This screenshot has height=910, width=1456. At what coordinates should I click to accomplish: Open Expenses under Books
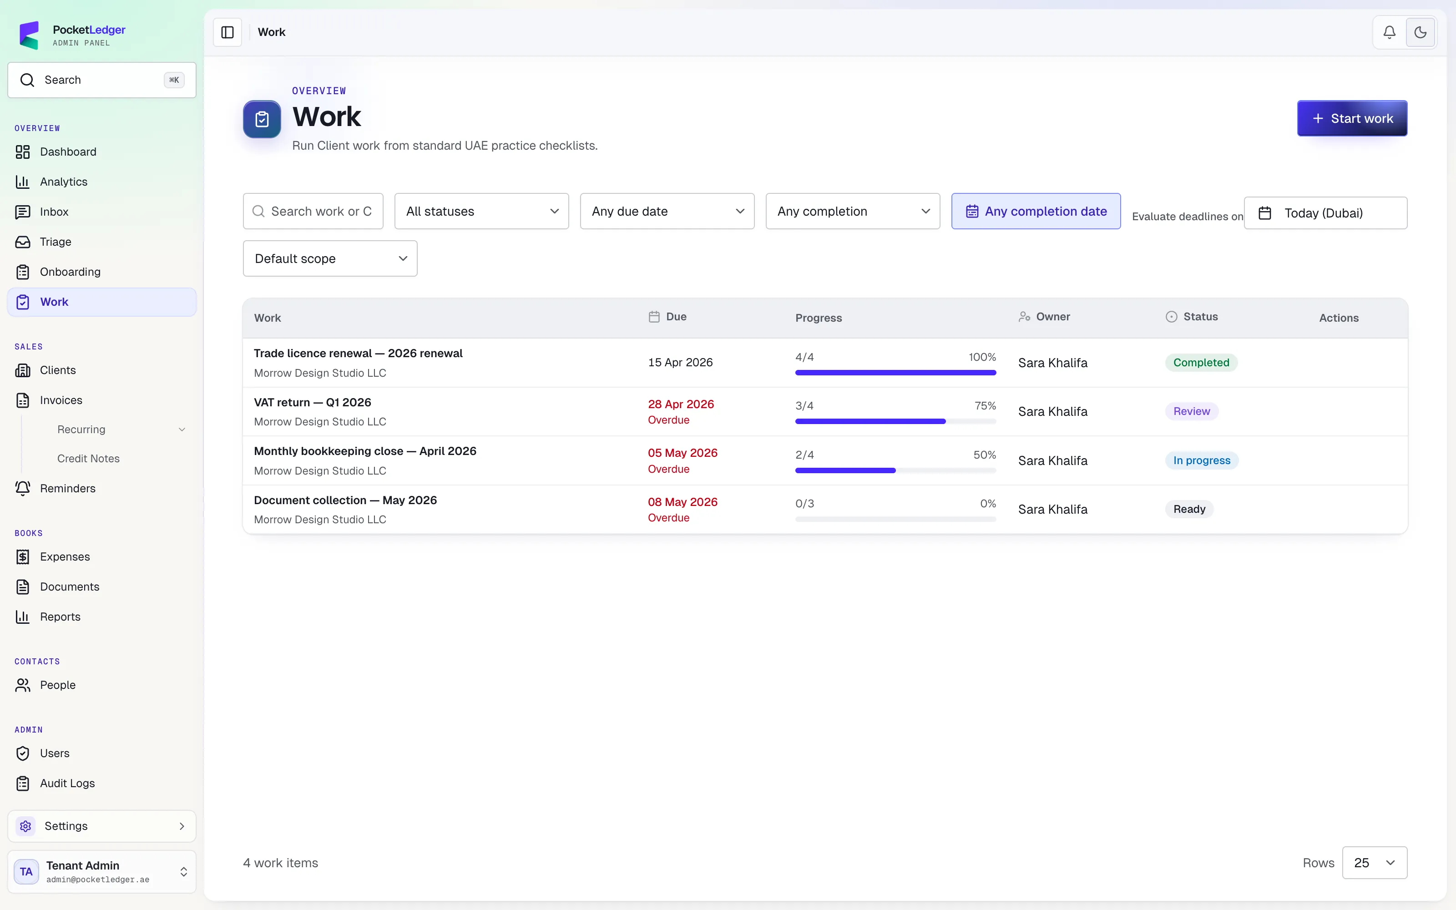pyautogui.click(x=101, y=557)
